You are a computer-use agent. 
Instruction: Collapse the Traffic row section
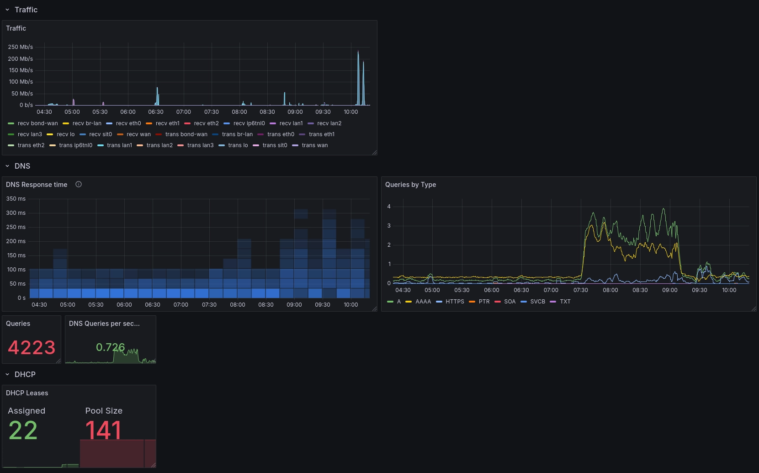[x=7, y=10]
